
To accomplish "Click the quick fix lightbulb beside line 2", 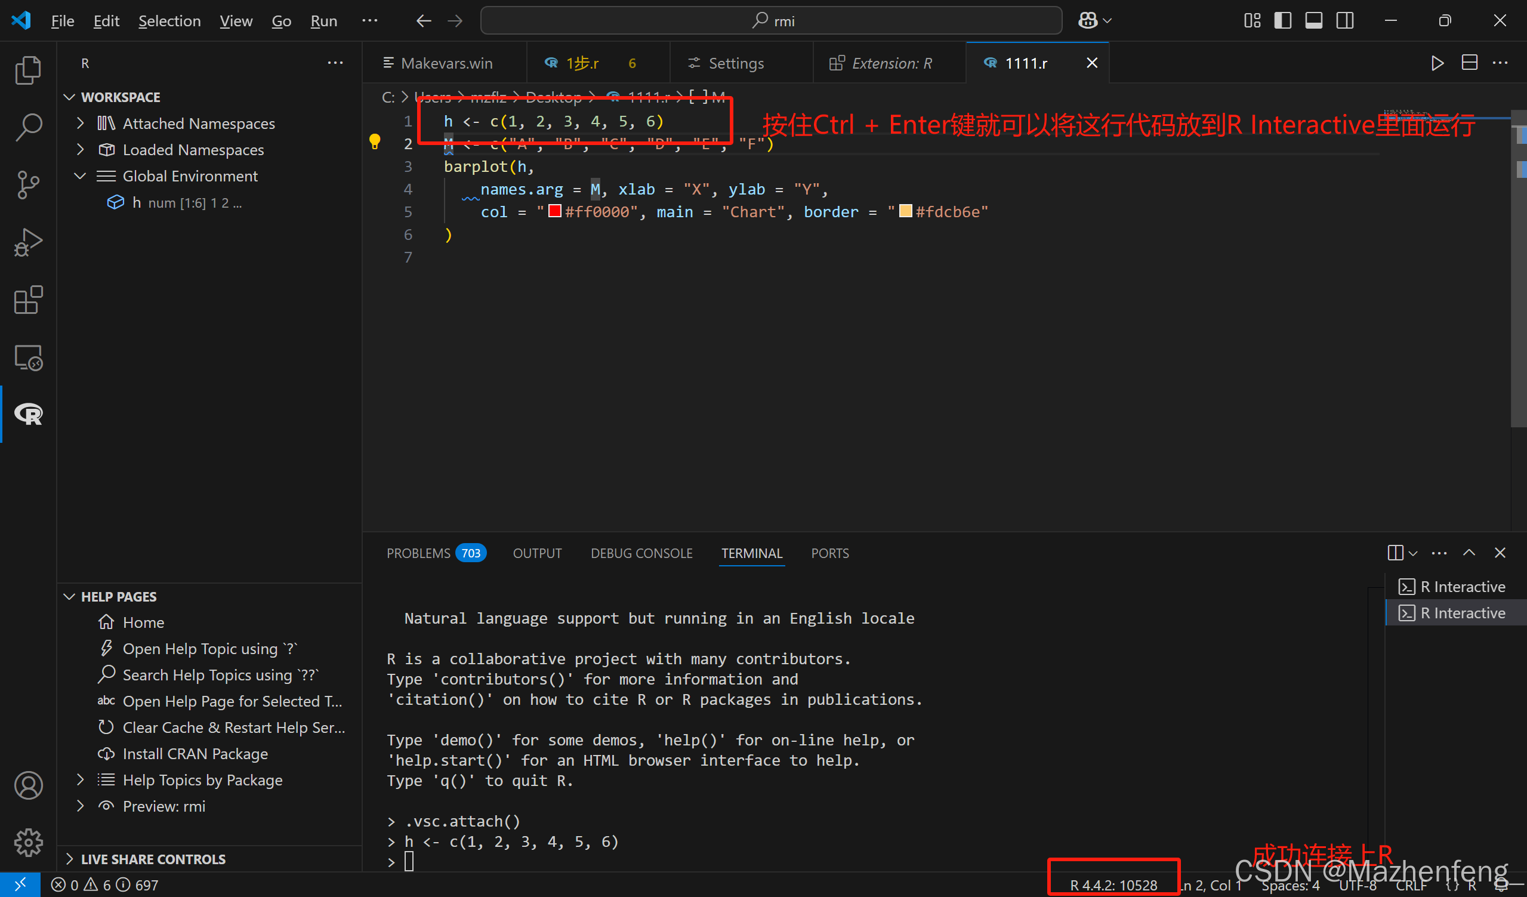I will (375, 141).
